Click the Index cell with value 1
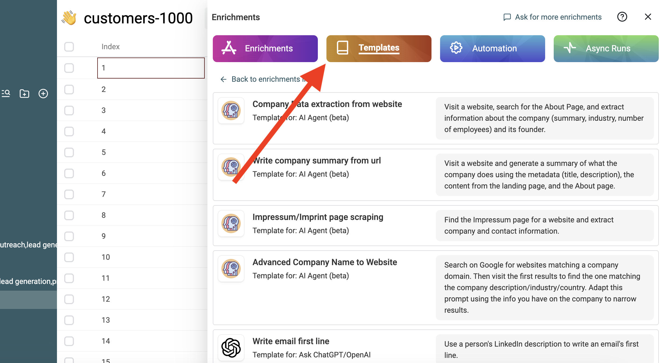Screen dimensions: 662x363 pyautogui.click(x=151, y=68)
